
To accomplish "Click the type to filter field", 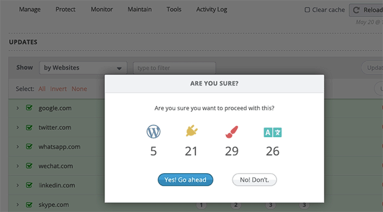I will 175,68.
